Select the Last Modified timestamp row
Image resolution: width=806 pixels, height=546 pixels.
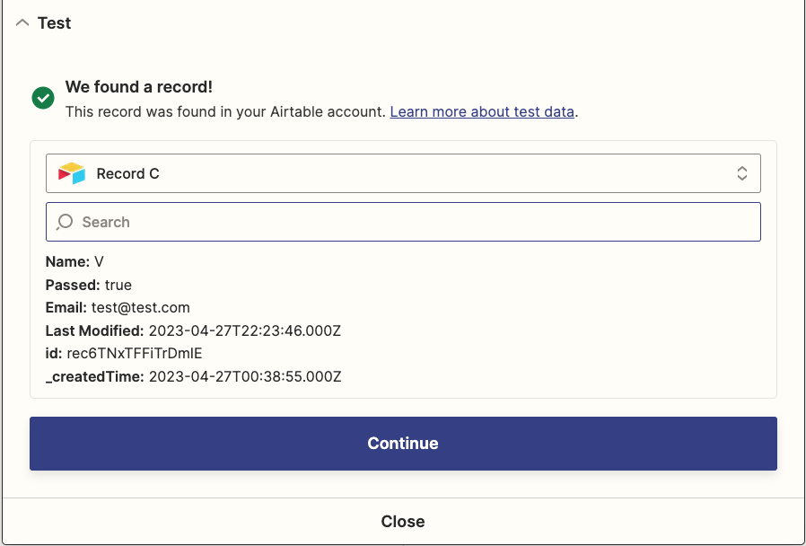(x=193, y=330)
